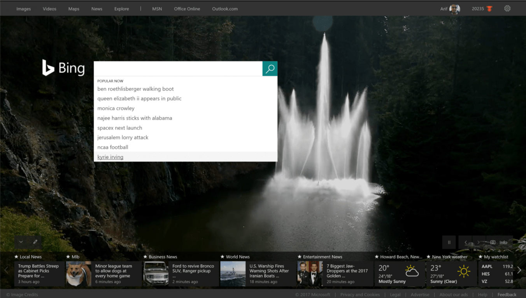
Task: Open the settings gear icon
Action: click(x=507, y=9)
